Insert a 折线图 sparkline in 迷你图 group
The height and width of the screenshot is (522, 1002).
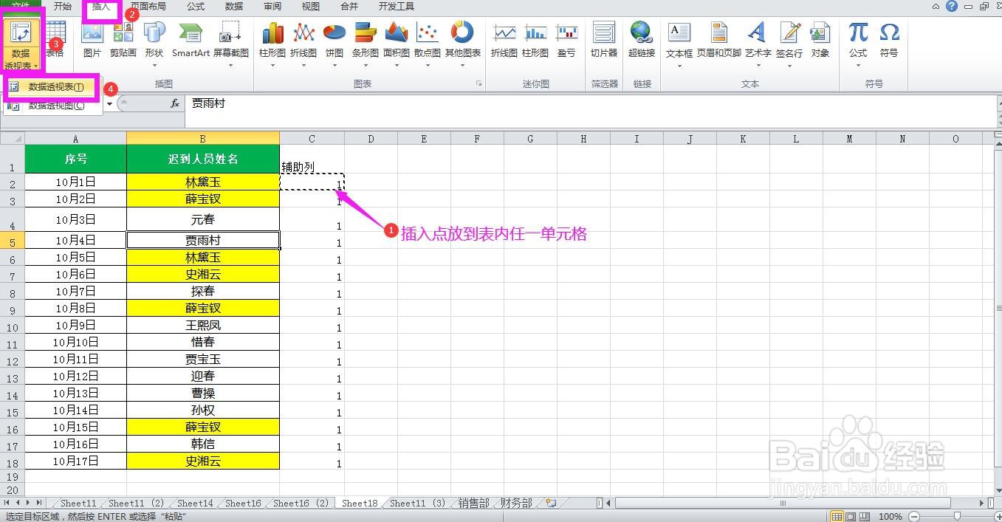pyautogui.click(x=504, y=39)
